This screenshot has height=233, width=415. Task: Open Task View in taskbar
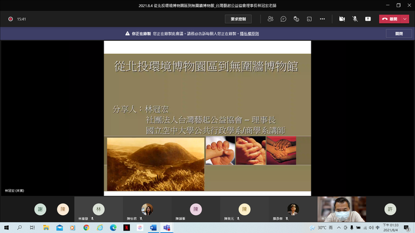point(32,228)
